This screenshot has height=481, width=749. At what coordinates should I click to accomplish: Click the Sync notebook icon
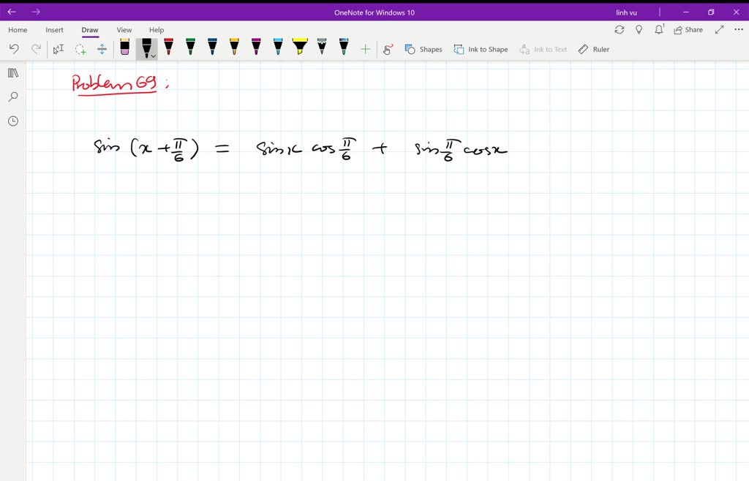coord(620,29)
